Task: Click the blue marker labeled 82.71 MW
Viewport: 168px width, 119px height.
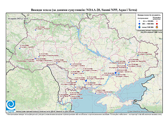Action: click(x=96, y=93)
